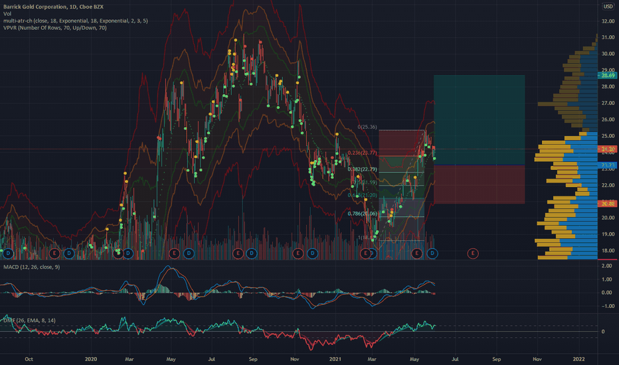This screenshot has width=619, height=365.
Task: Click the 2.00 MACD axis label
Action: tap(607, 266)
